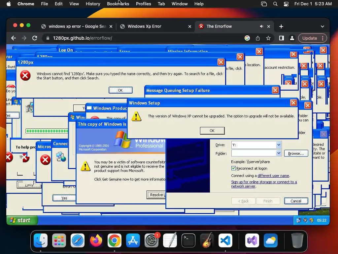This screenshot has width=338, height=254.
Task: Open the History menu
Action: coord(93,4)
